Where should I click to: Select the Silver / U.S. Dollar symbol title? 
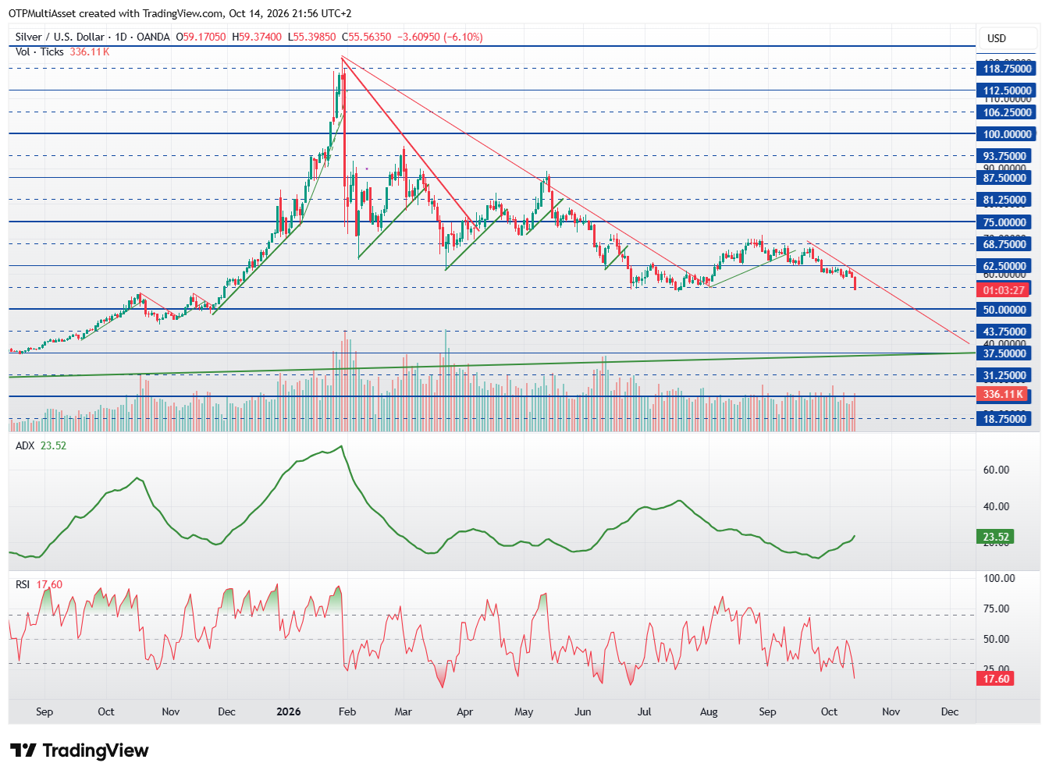pos(60,37)
